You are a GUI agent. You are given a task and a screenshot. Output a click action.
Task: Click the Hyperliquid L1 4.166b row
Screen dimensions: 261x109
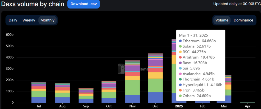[x=200, y=85]
